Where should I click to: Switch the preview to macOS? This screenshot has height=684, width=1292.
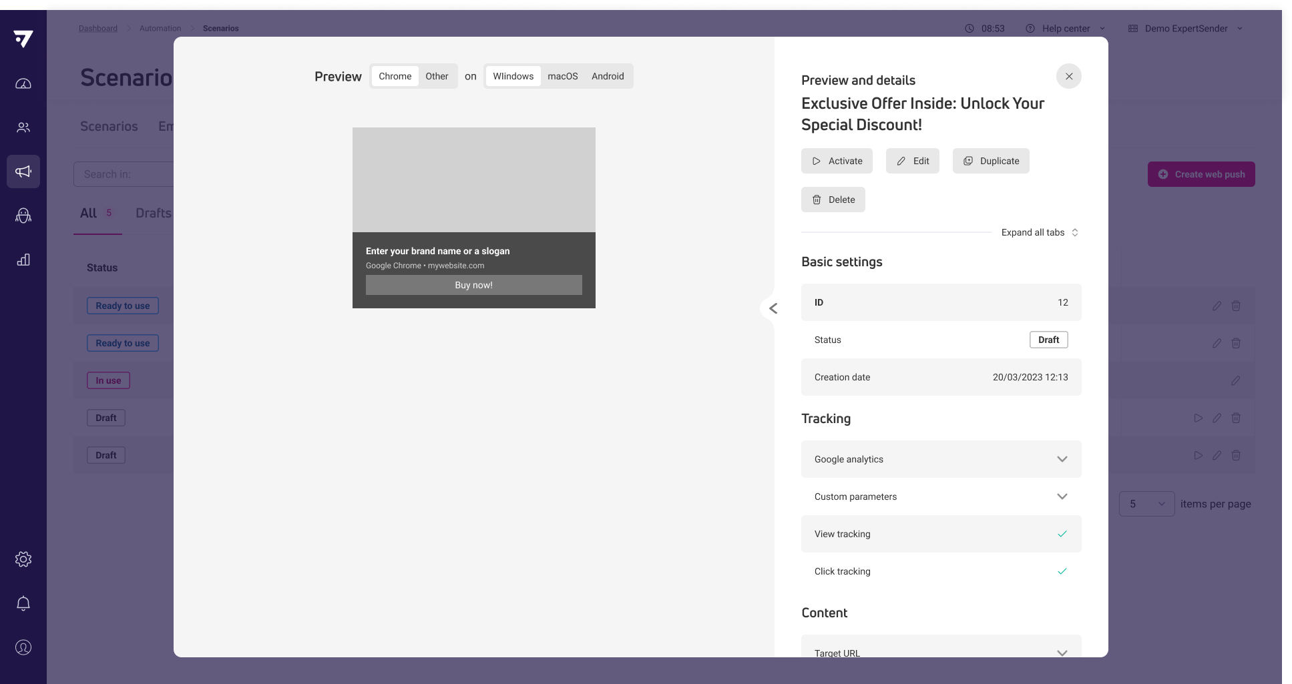point(562,76)
